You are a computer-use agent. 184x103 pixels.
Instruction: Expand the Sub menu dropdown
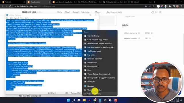87,12
